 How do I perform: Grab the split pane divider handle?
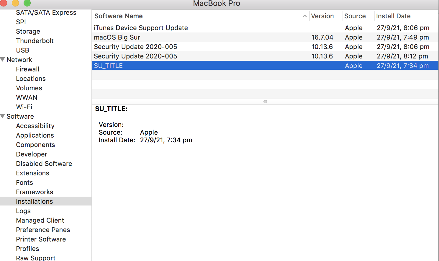click(265, 102)
